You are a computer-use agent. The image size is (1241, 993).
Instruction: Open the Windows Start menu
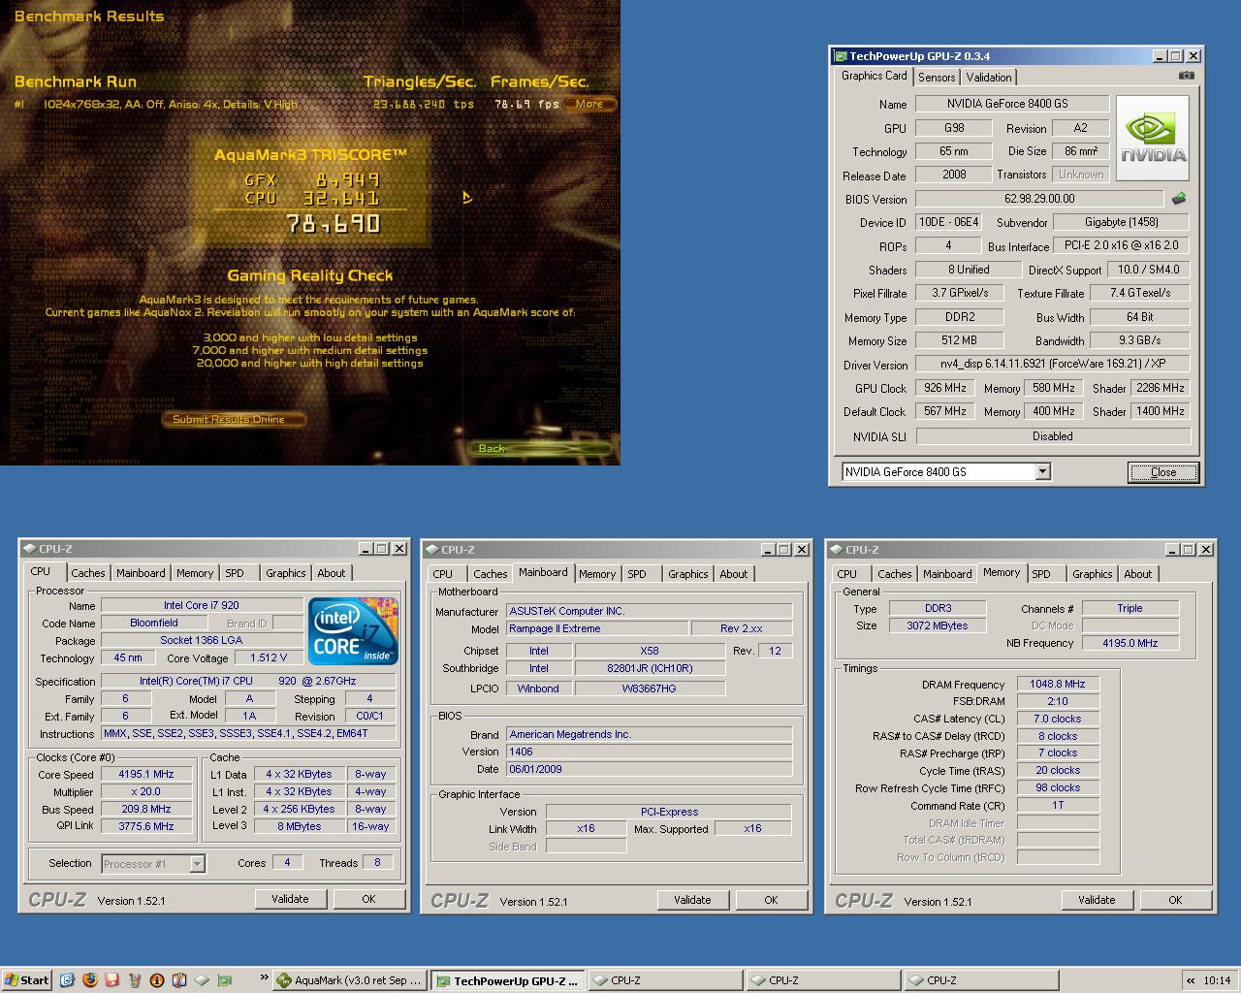[x=26, y=979]
